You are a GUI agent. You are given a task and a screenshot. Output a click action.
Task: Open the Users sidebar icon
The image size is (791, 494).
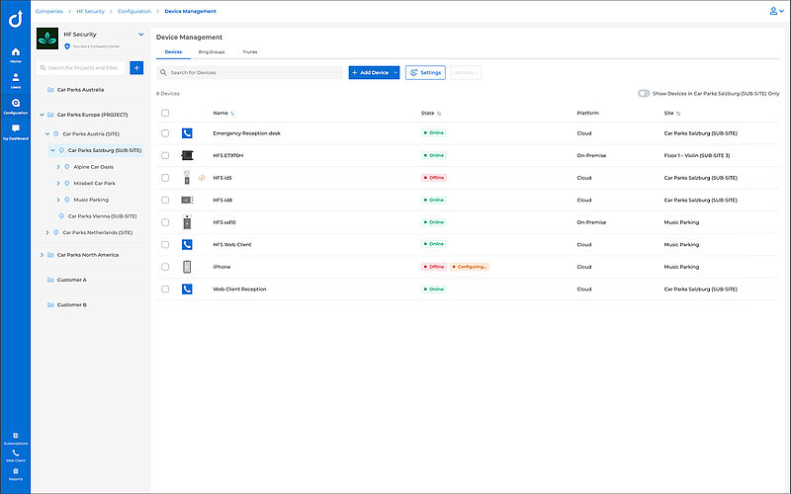15,79
